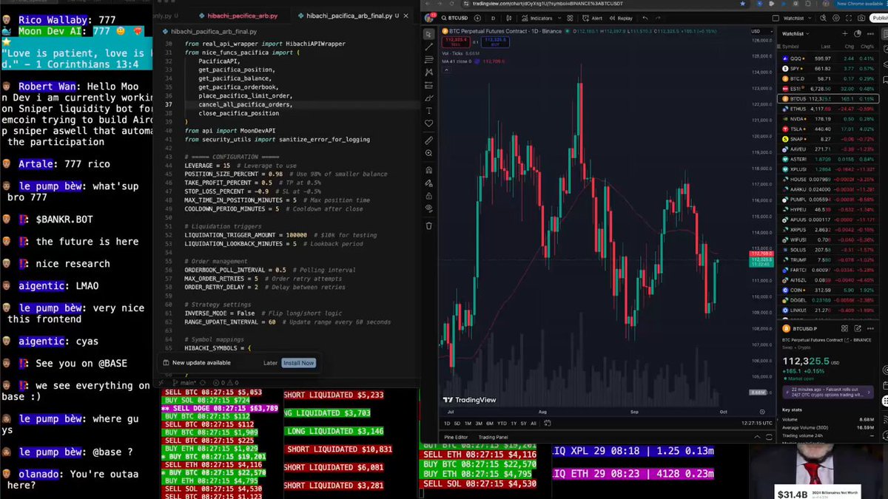Open the BTCUSD symbol search
The image size is (888, 499).
457,18
